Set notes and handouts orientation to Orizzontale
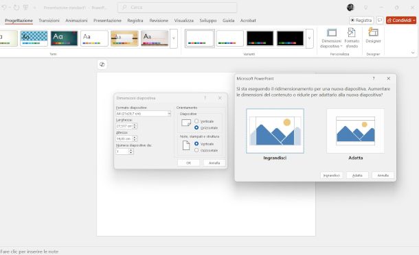 click(x=196, y=150)
